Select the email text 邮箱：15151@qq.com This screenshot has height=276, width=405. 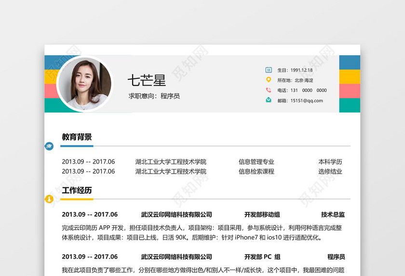[300, 100]
